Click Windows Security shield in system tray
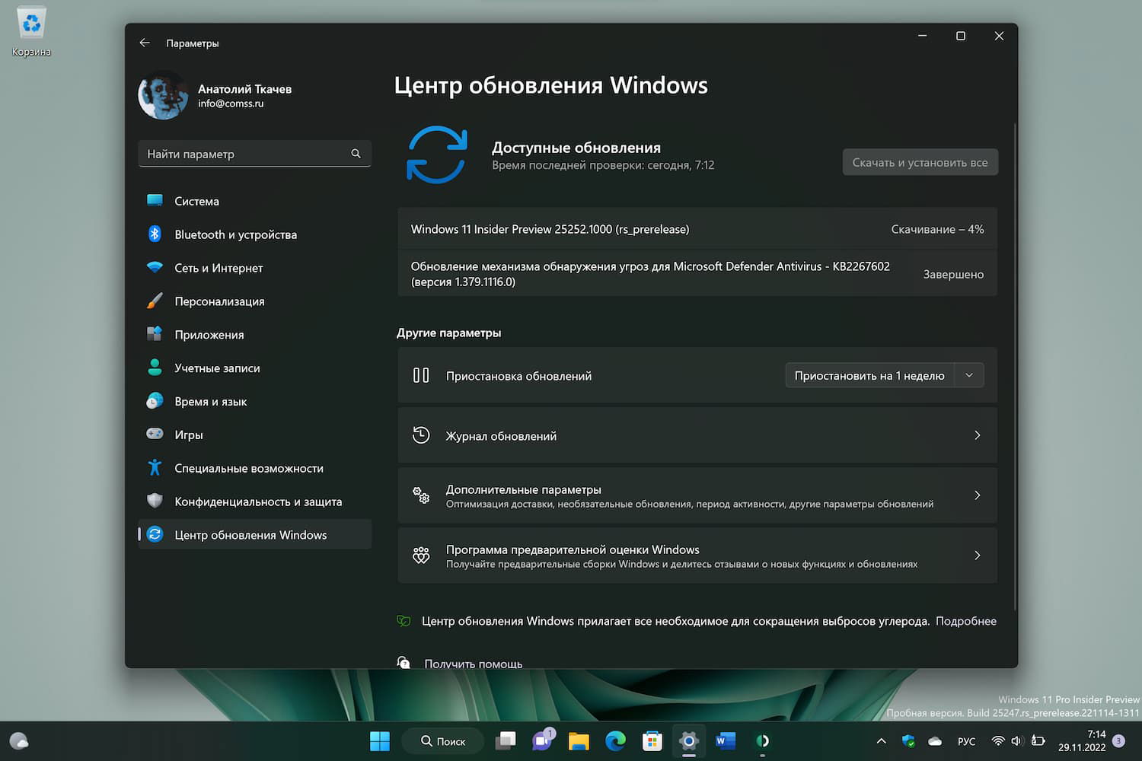Image resolution: width=1142 pixels, height=761 pixels. (x=908, y=740)
